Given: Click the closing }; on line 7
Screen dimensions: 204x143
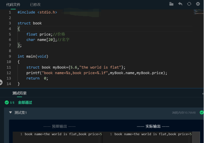Looking at the screenshot, I should pos(19,45).
